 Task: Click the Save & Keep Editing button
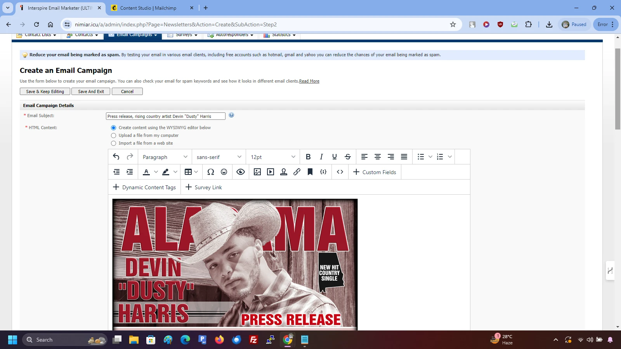45,92
